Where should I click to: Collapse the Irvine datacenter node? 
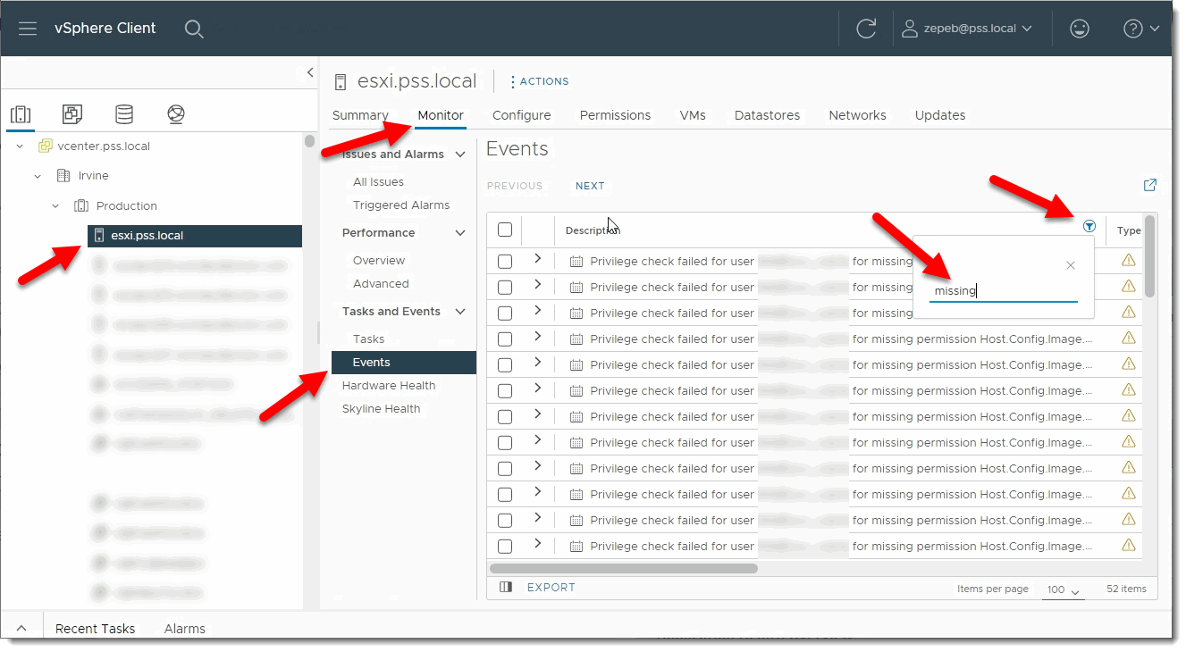point(38,175)
